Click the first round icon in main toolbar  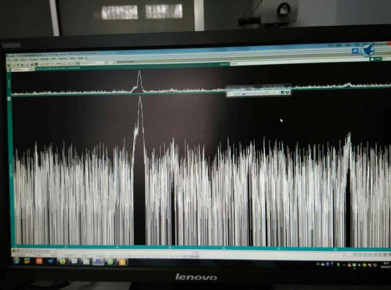pyautogui.click(x=9, y=65)
